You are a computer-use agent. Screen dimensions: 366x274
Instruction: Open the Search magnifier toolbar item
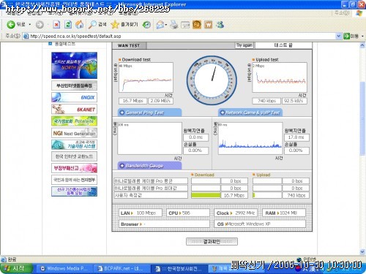pos(97,24)
